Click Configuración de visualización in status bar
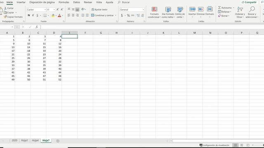Image resolution: width=264 pixels, height=148 pixels. coord(214,145)
